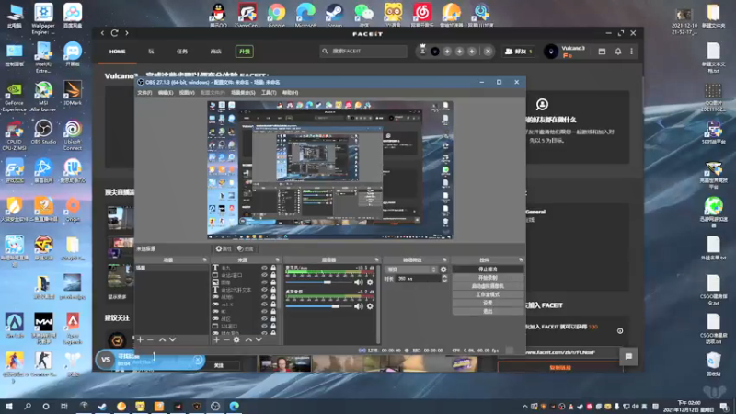The height and width of the screenshot is (414, 736).
Task: Mute the microphone/Aux channel in mixer
Action: 359,282
